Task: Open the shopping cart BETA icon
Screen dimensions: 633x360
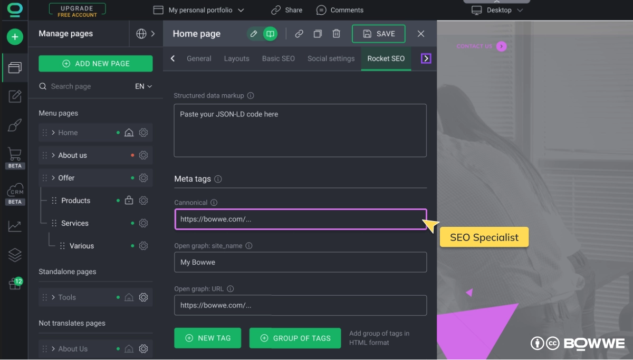Action: 15,157
